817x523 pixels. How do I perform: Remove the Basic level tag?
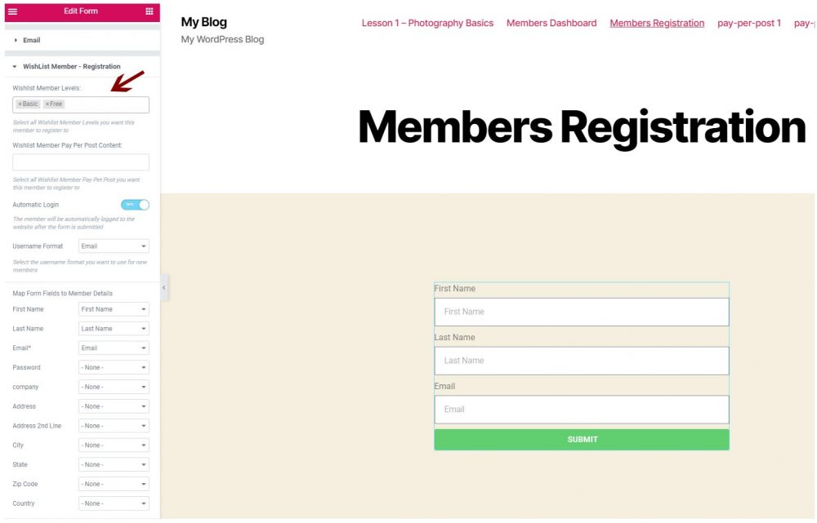[x=20, y=104]
